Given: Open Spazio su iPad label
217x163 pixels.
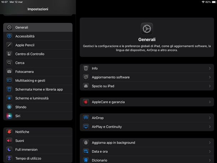Looking at the screenshot, I should (x=103, y=86).
